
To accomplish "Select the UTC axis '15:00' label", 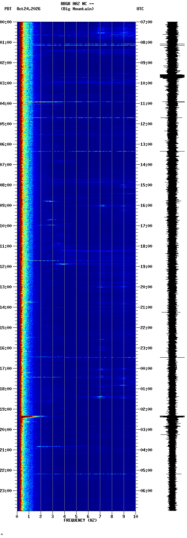I will pyautogui.click(x=146, y=185).
